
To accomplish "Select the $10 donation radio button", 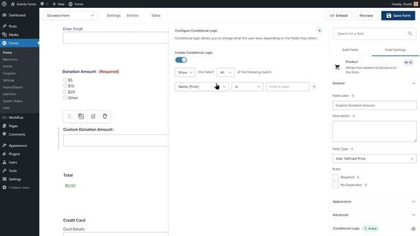I will [x=65, y=86].
